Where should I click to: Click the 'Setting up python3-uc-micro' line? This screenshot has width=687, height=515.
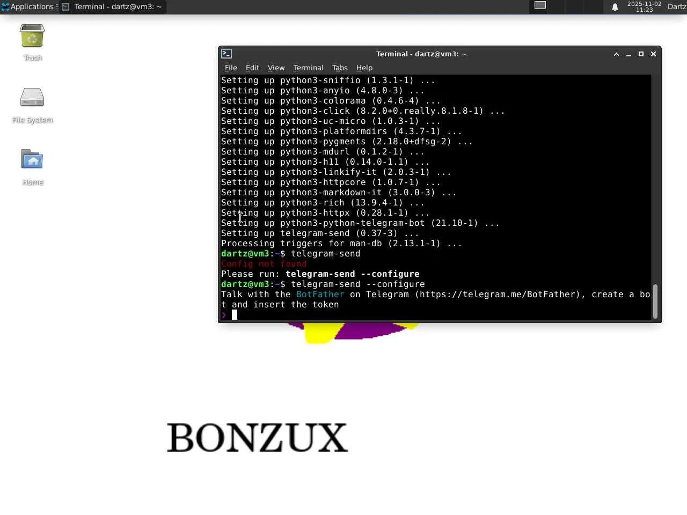331,121
